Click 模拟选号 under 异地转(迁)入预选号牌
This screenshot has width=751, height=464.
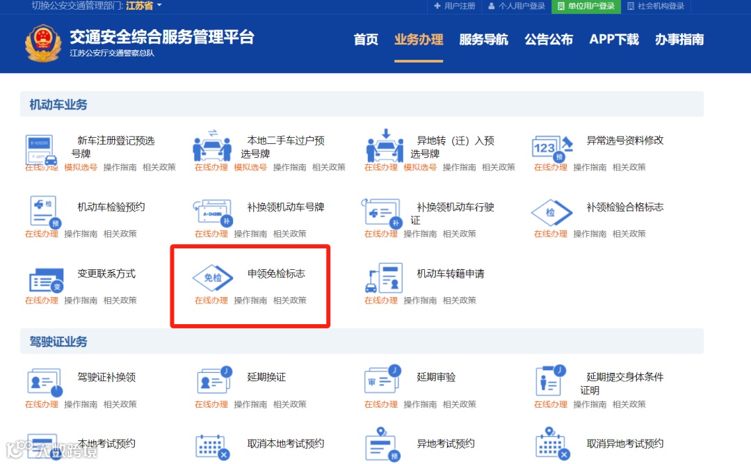point(420,167)
